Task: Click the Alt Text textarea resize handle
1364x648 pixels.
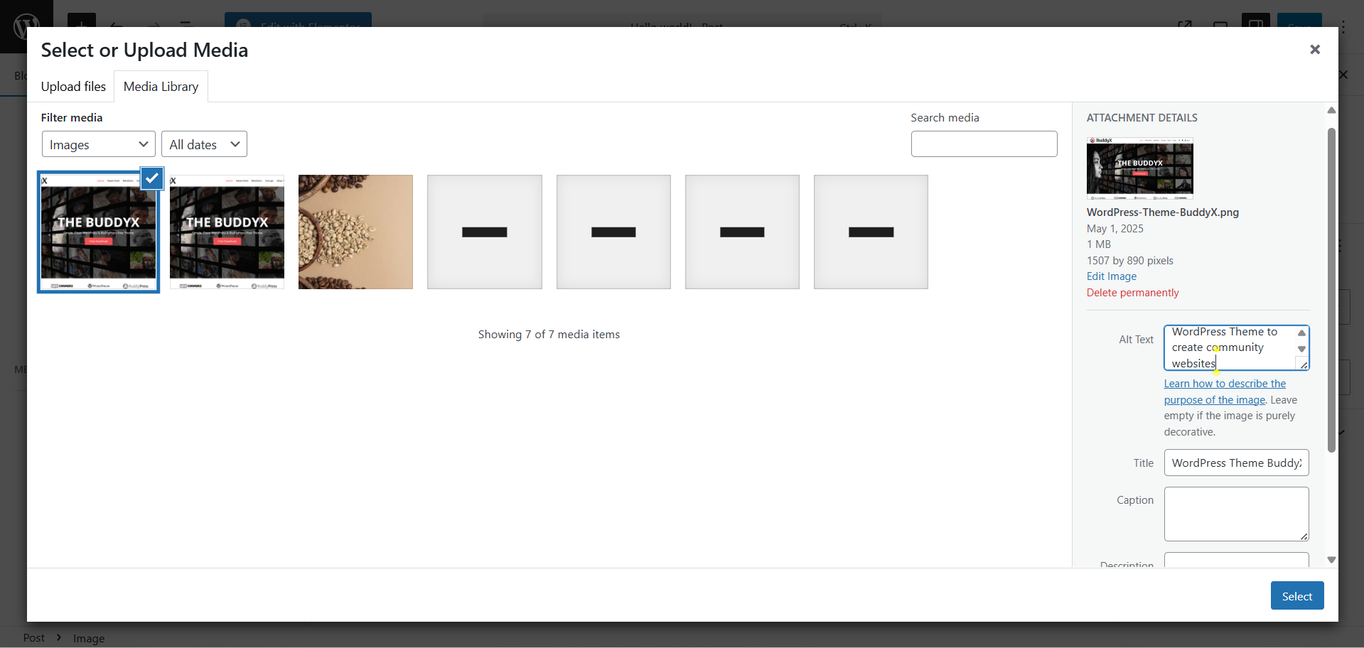Action: [1304, 364]
